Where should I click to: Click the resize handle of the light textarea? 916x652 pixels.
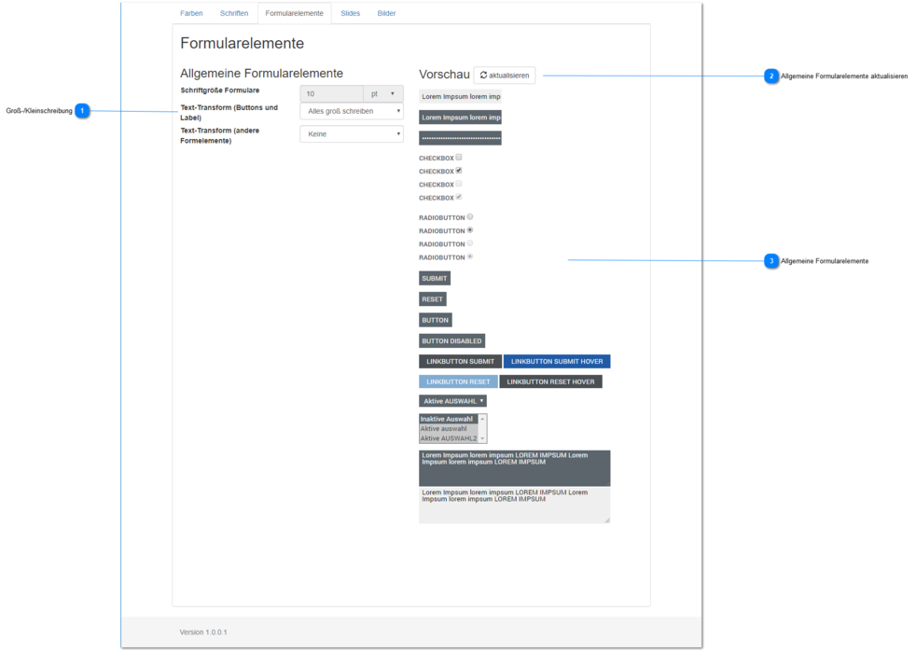(x=607, y=520)
